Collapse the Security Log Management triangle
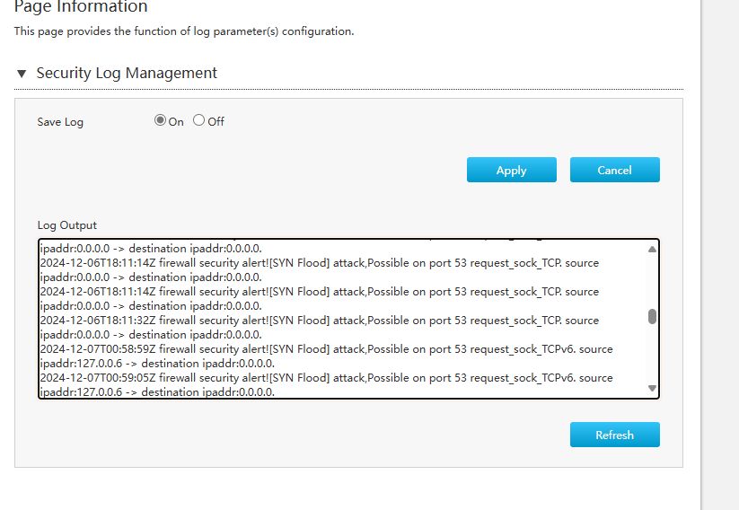Image resolution: width=739 pixels, height=510 pixels. (22, 74)
